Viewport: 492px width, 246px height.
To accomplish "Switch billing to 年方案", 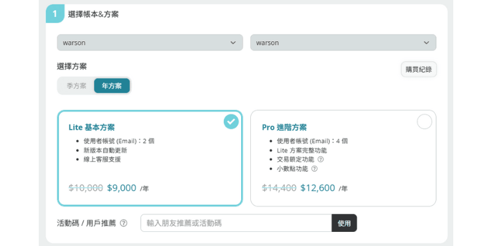I will click(111, 85).
